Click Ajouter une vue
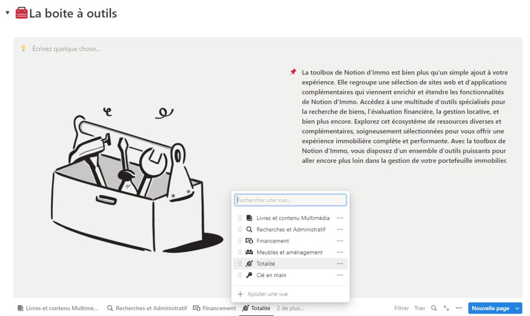530x316 pixels. click(x=262, y=294)
